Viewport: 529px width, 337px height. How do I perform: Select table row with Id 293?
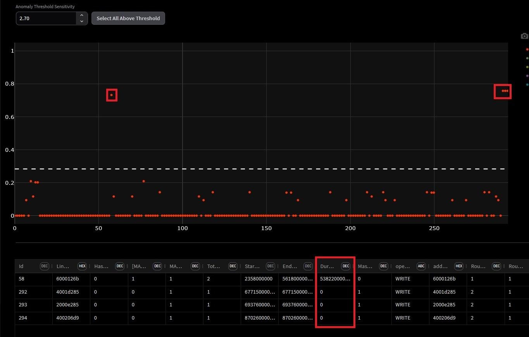(272, 305)
